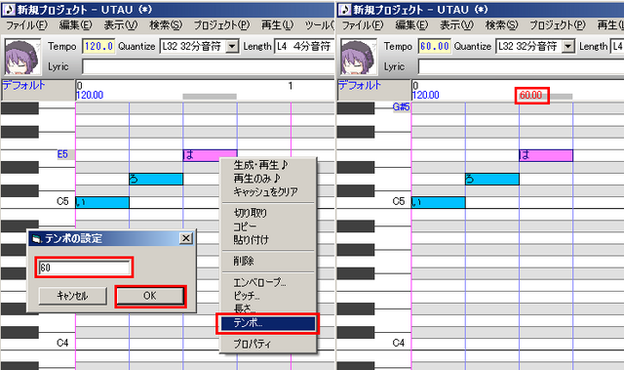Click 120.00 tempo marker in right ruler
The height and width of the screenshot is (370, 624).
[x=426, y=96]
